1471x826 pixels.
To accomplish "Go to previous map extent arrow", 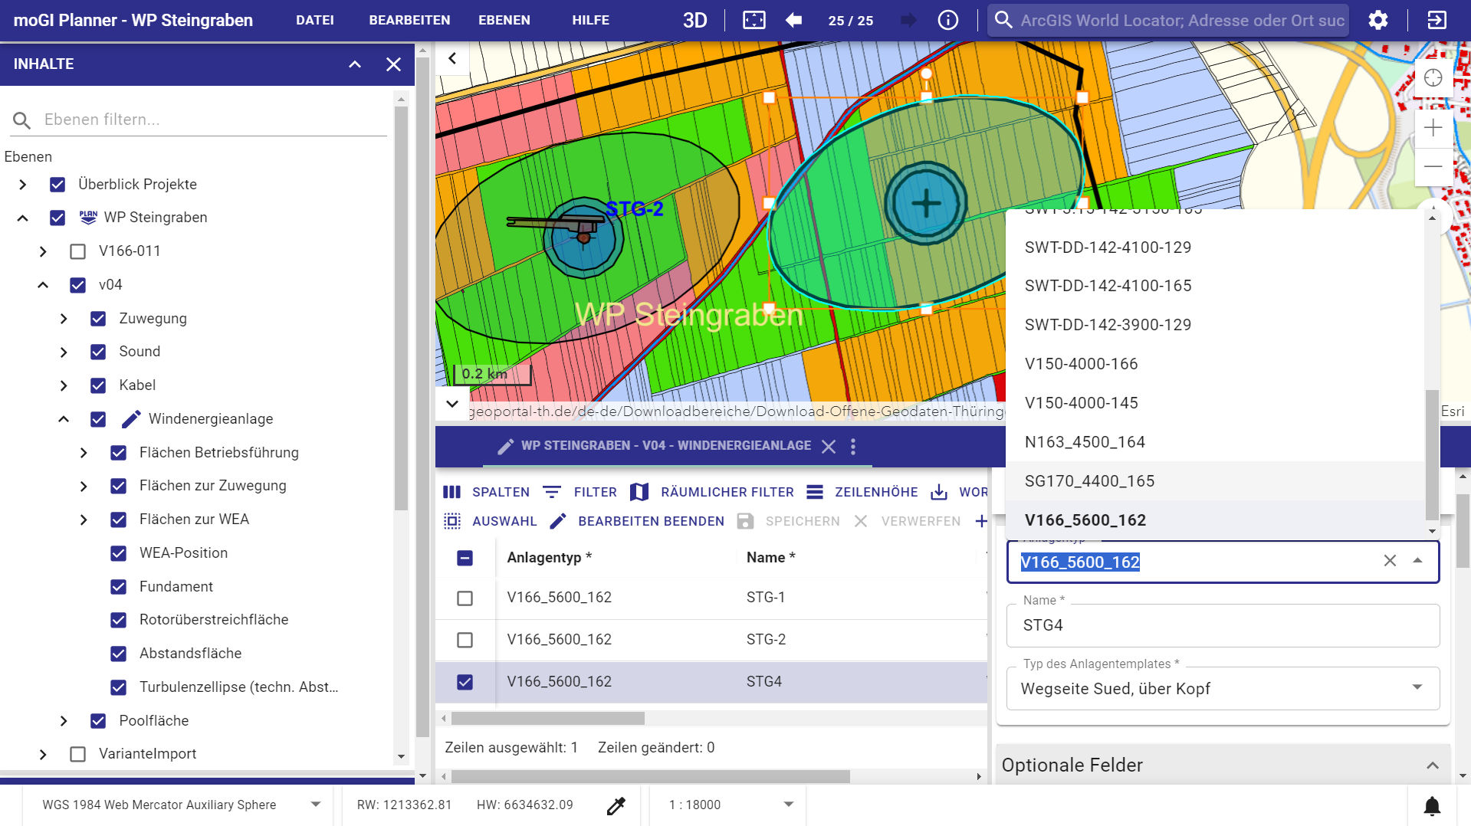I will (x=793, y=20).
